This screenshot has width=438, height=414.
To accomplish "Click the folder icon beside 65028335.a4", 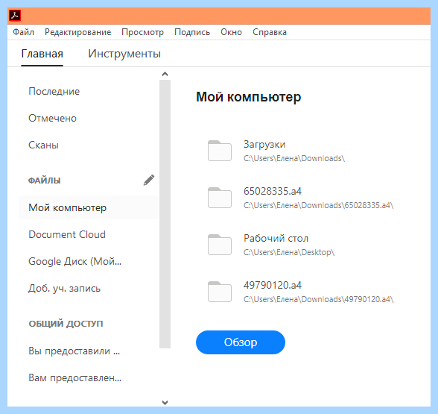I will point(220,198).
